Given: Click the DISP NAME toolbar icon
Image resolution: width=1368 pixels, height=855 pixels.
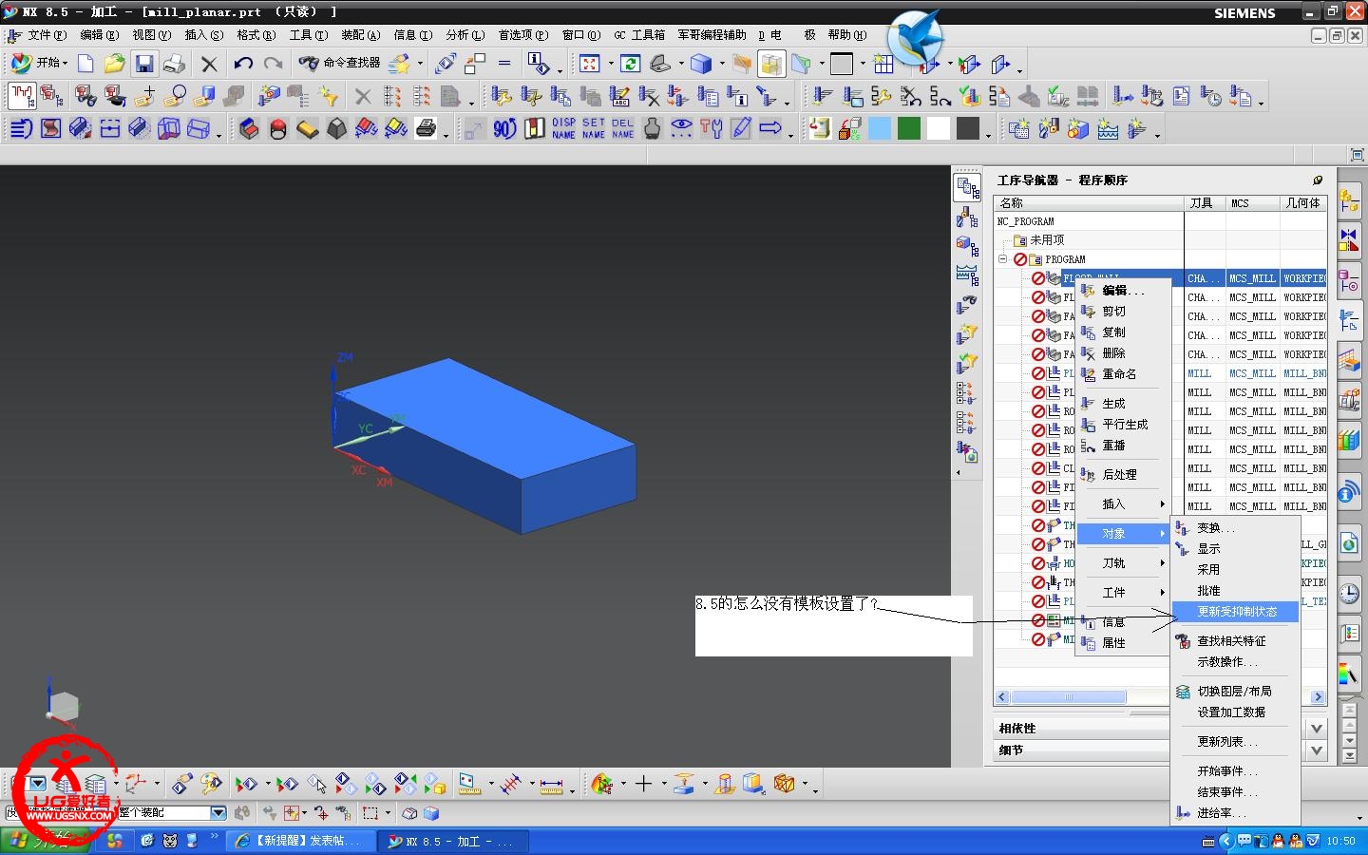Looking at the screenshot, I should pos(563,128).
